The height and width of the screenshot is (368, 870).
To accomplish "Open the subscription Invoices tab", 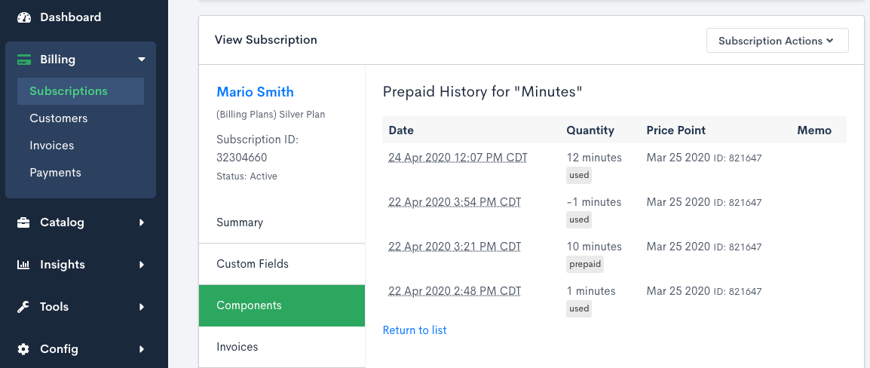I will tap(282, 347).
